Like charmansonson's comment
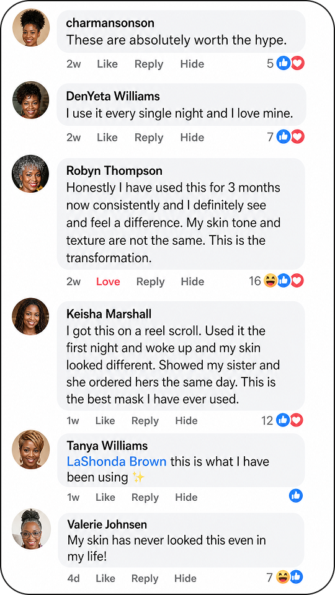The width and height of the screenshot is (335, 595). (x=107, y=64)
